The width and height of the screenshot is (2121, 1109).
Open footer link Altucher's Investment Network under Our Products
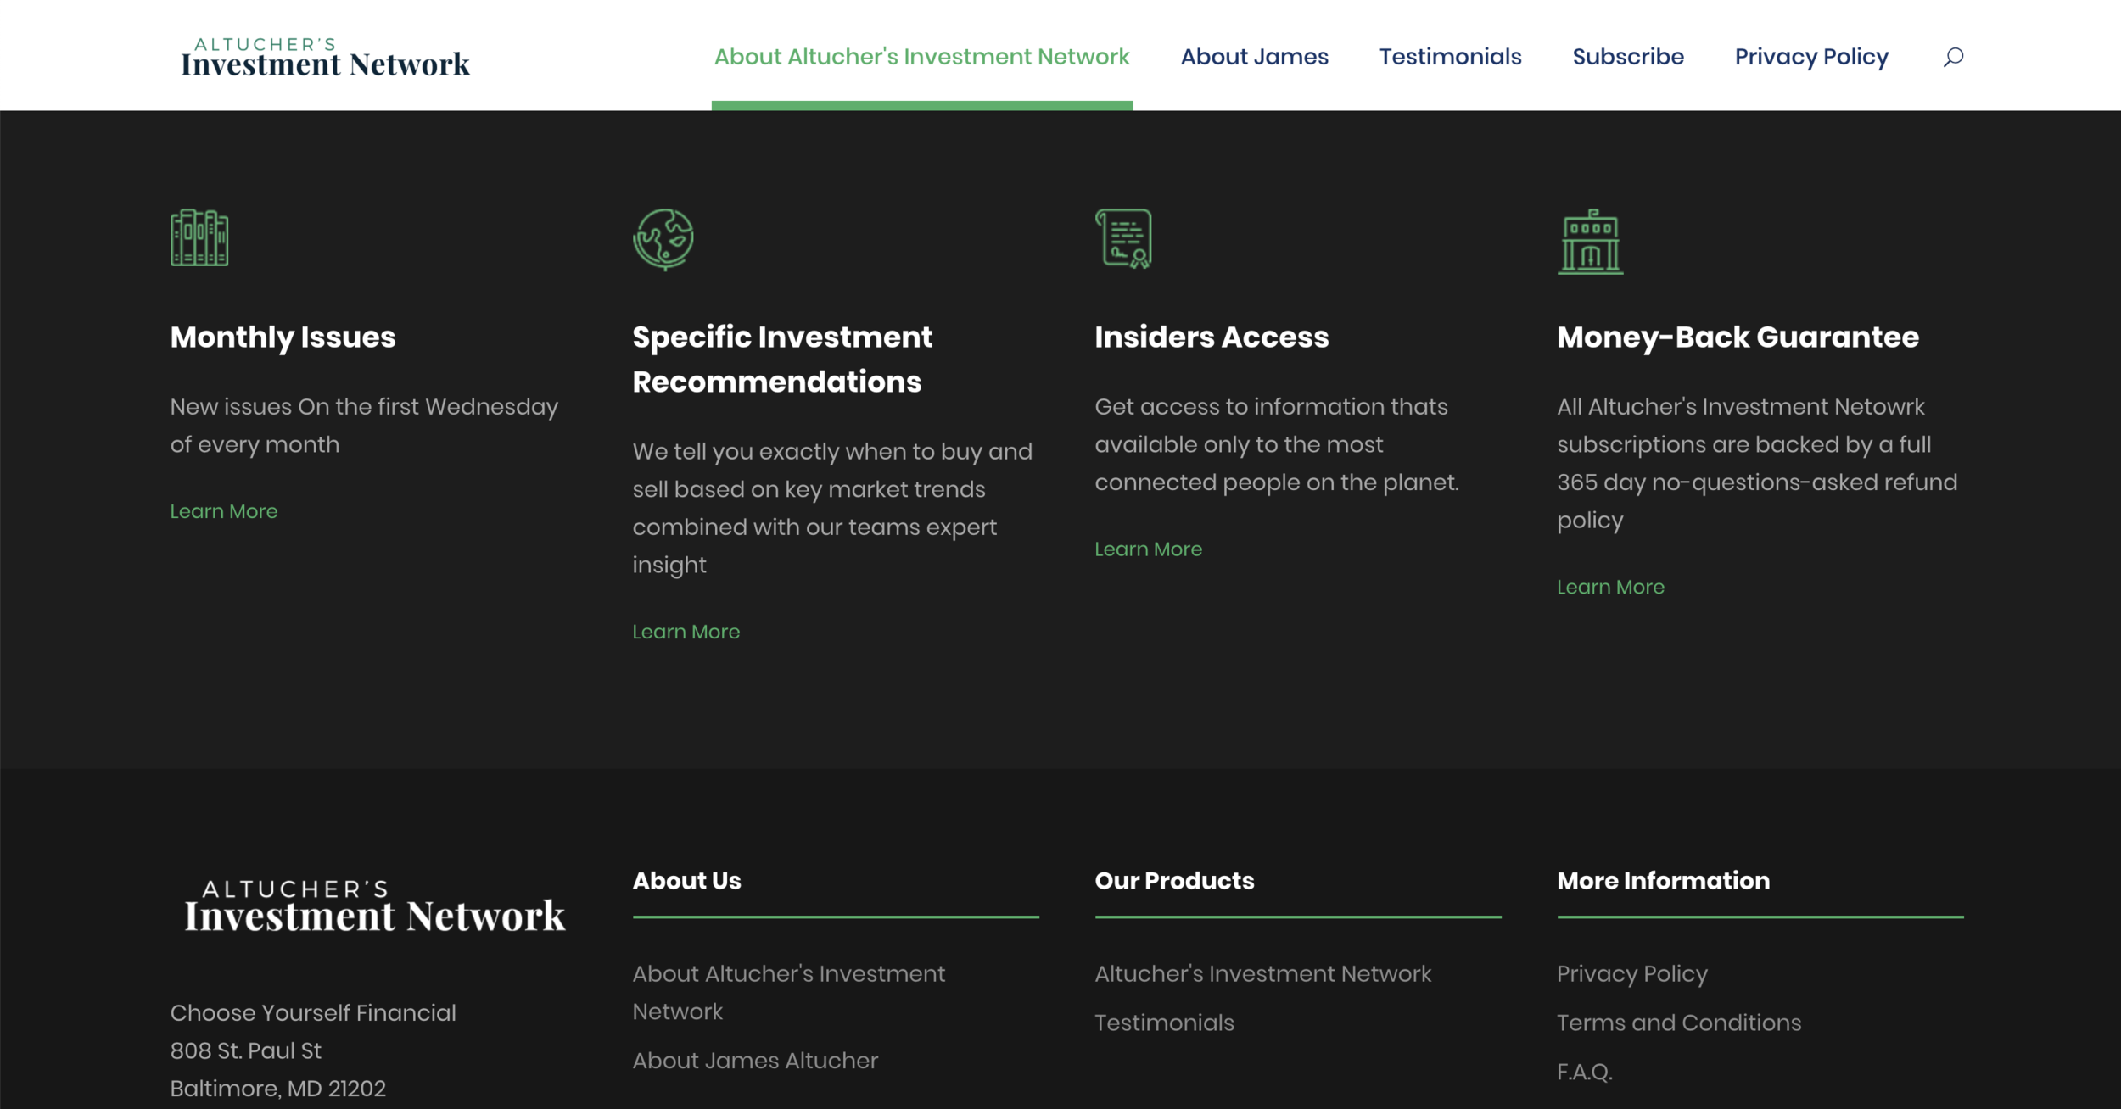point(1262,973)
